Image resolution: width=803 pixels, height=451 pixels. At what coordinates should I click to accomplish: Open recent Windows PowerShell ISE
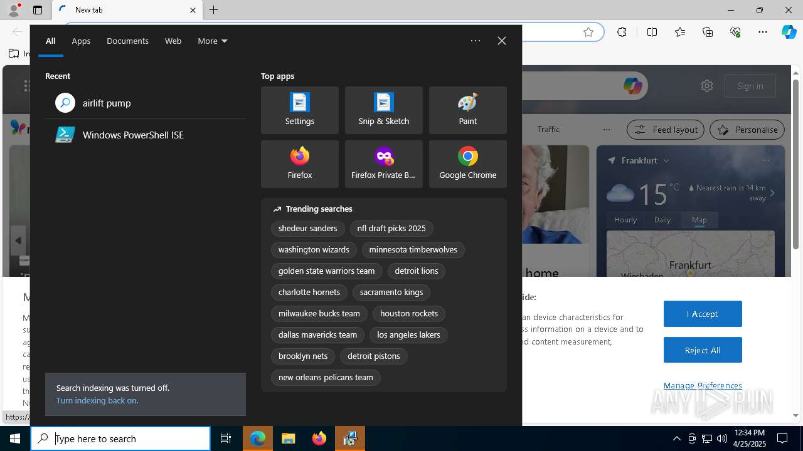point(146,135)
